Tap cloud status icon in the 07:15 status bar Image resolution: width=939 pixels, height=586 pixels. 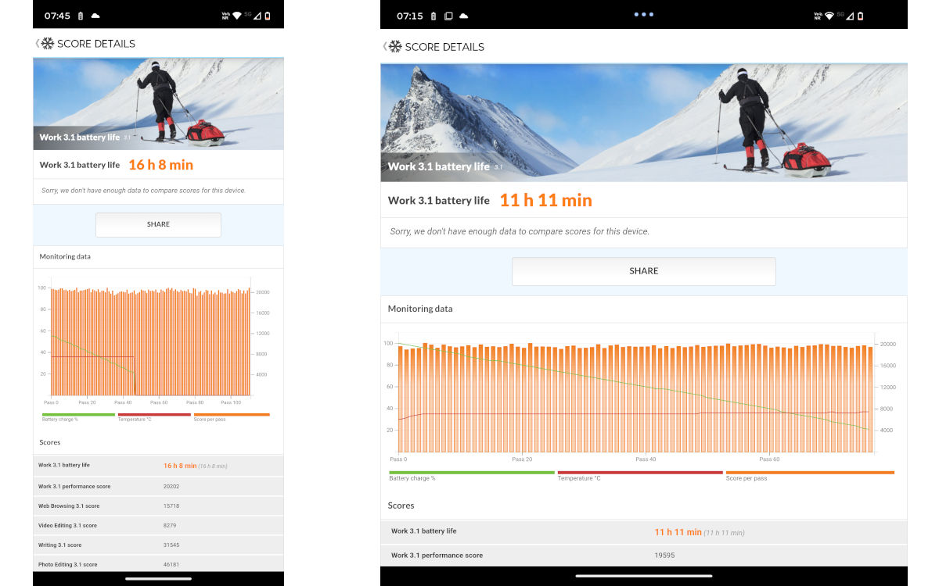tap(463, 16)
